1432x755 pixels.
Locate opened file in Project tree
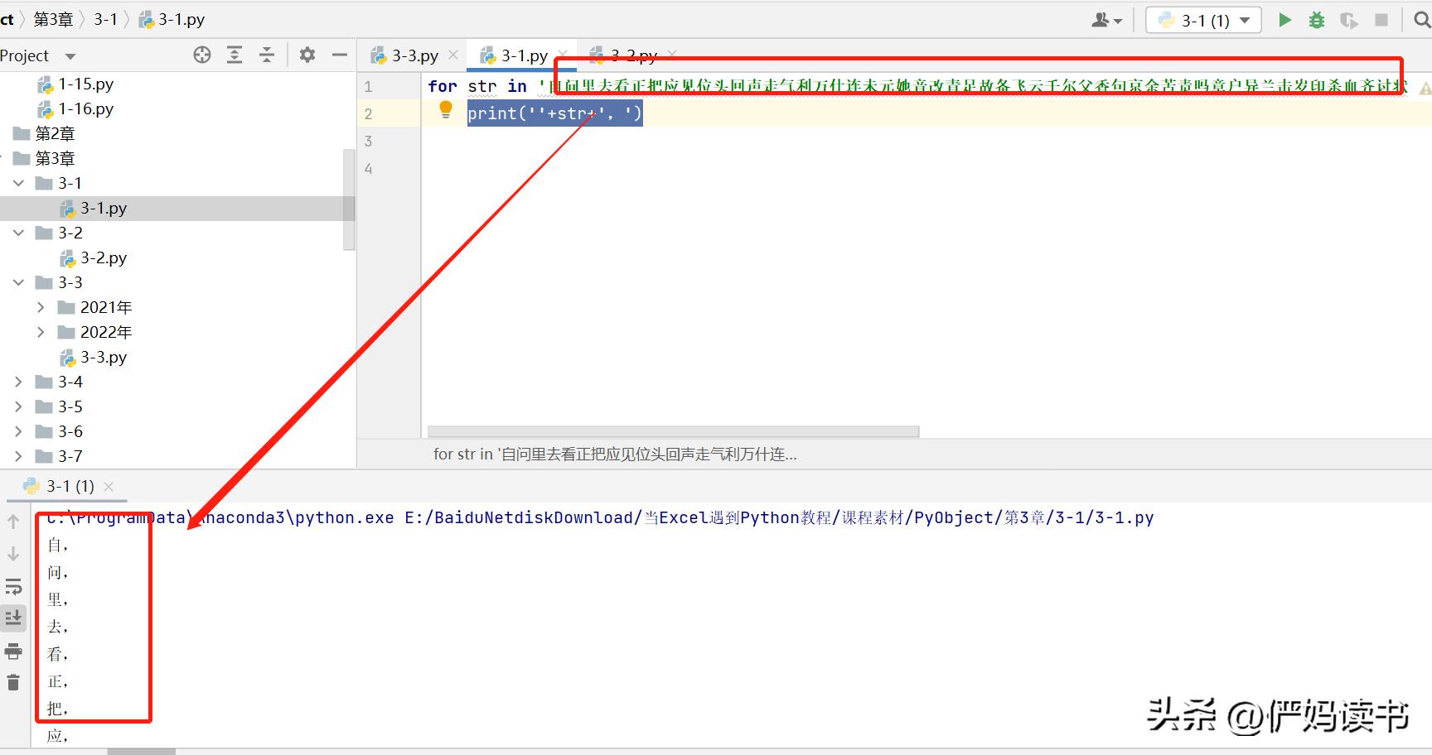[202, 55]
